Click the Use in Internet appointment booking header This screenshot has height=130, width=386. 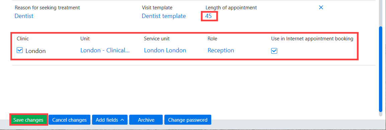point(312,39)
